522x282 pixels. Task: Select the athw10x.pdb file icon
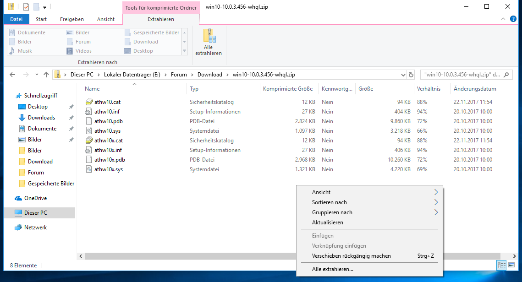click(x=89, y=160)
